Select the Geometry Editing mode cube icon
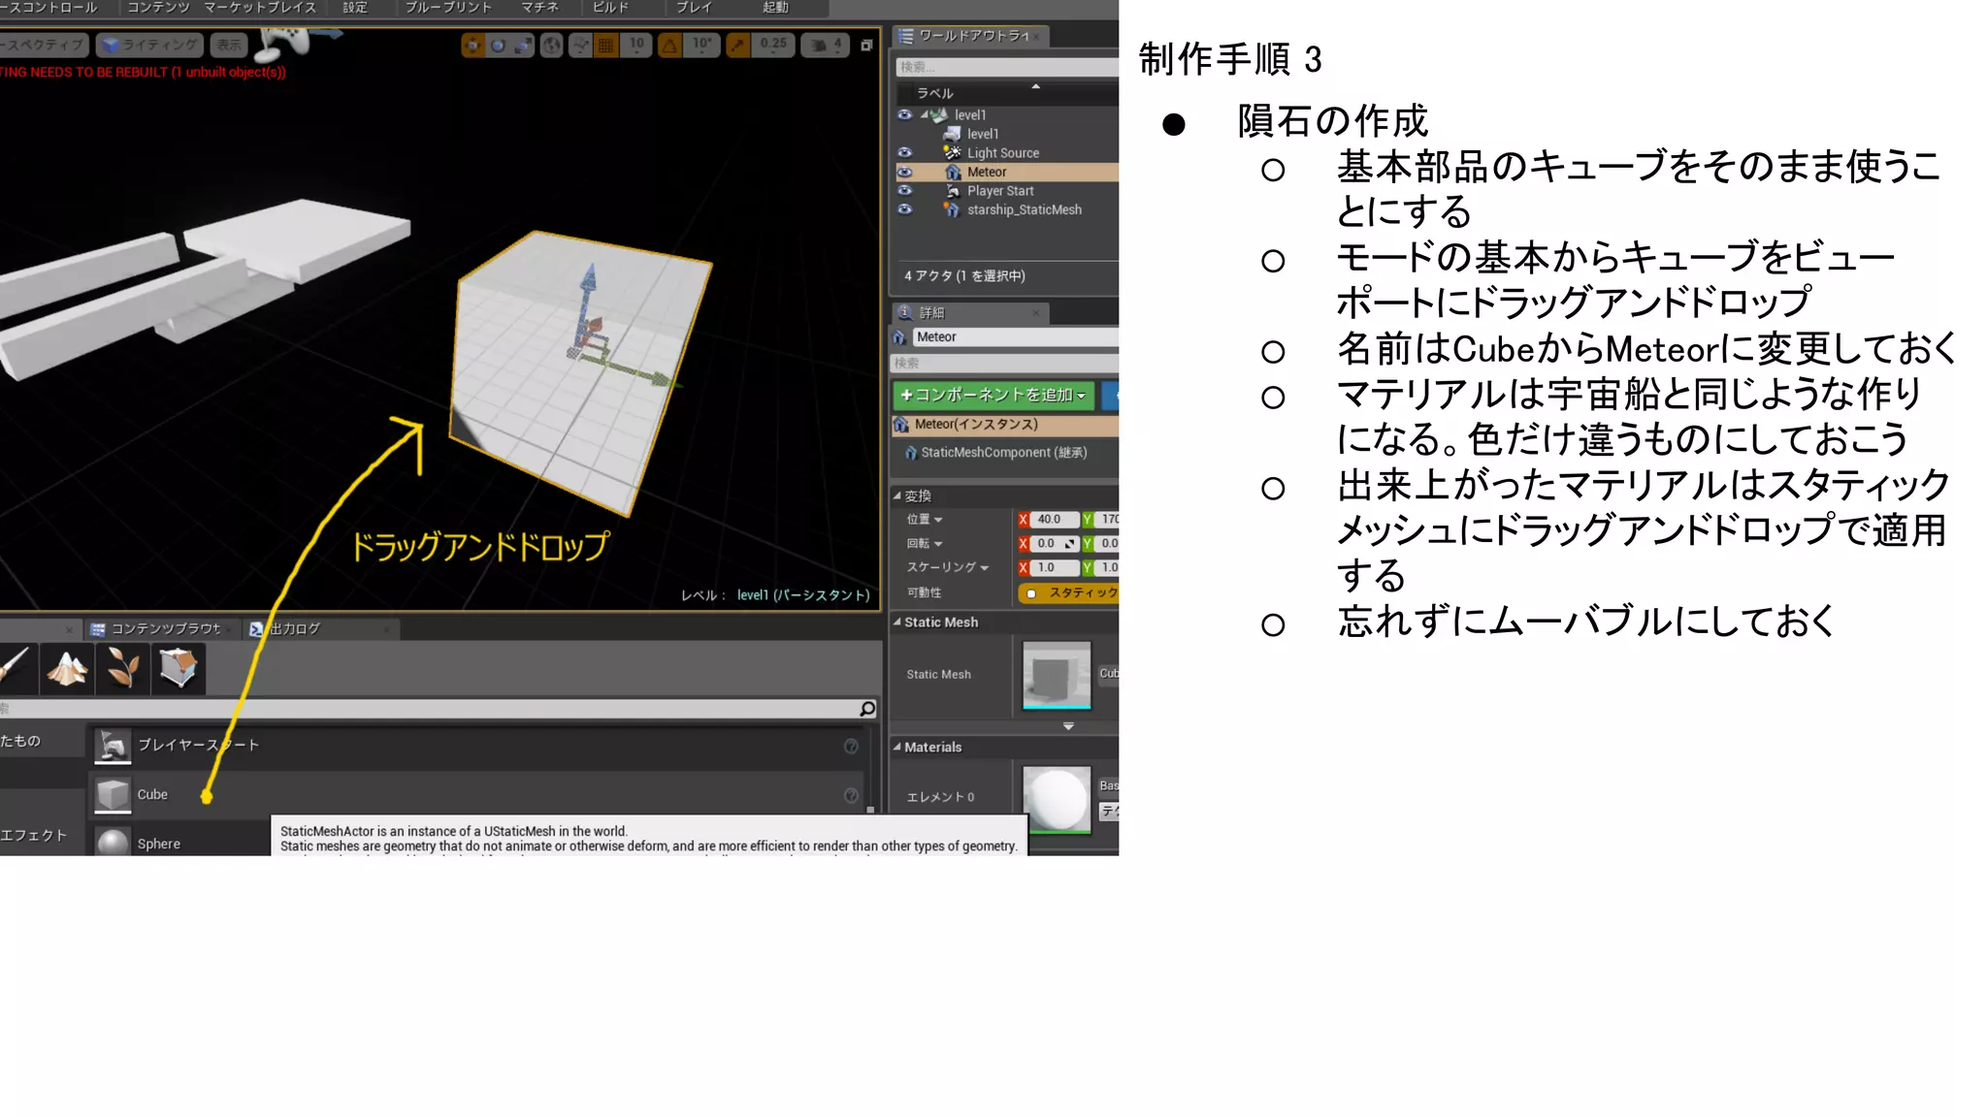This screenshot has height=1117, width=1987. point(178,668)
